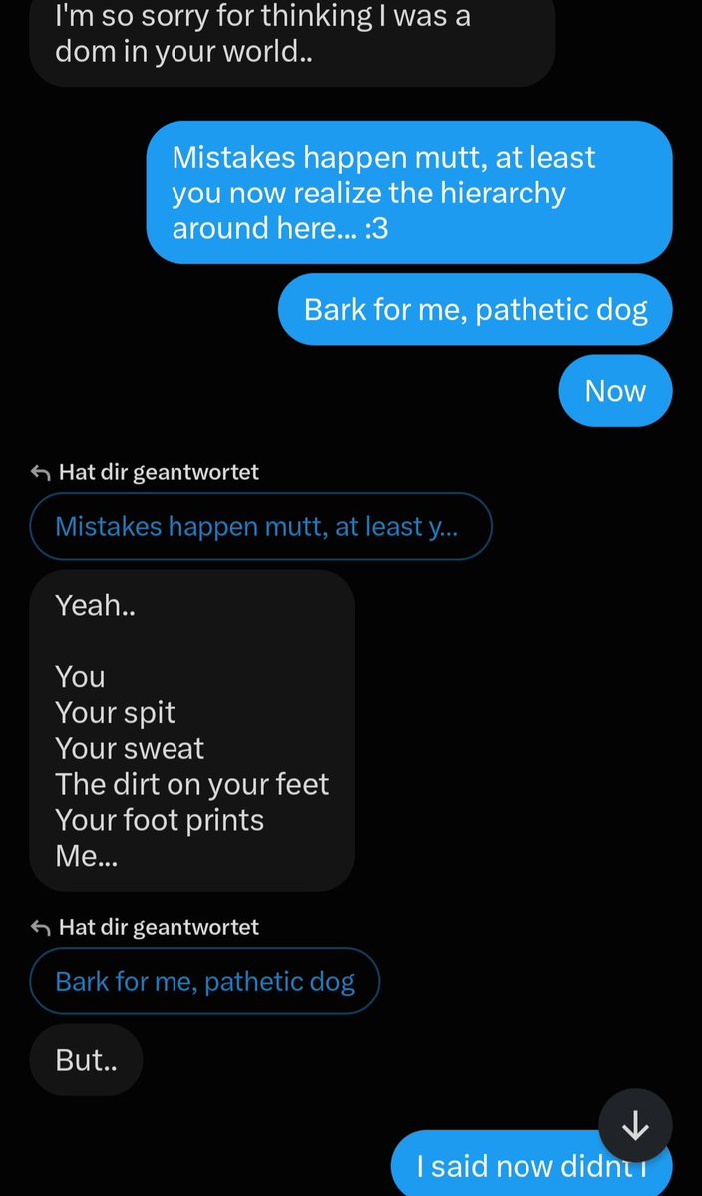The width and height of the screenshot is (702, 1196).
Task: Click reply arrow icon above 'Bark for me' quote
Action: tap(40, 927)
